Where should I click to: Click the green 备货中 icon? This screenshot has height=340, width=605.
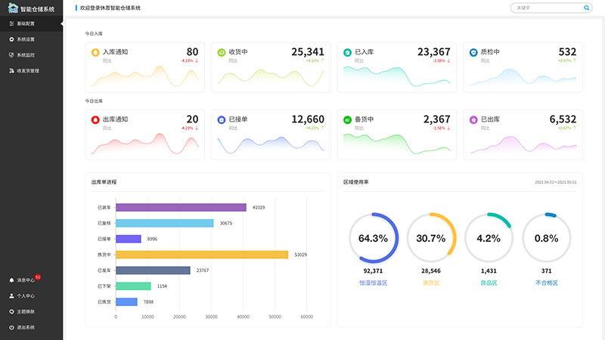click(x=348, y=120)
